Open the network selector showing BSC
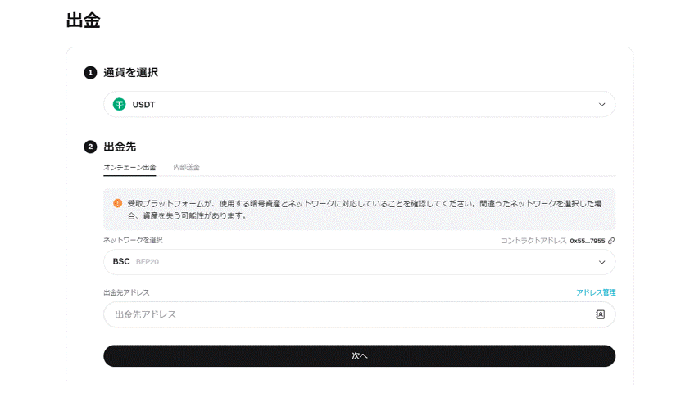Screen dimensions: 699x393 (x=359, y=262)
